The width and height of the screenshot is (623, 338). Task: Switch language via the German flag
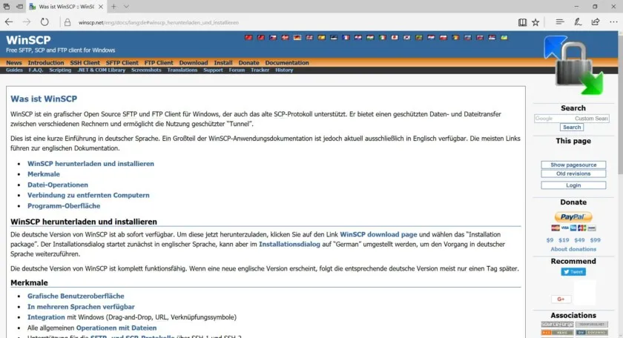pyautogui.click(x=297, y=37)
